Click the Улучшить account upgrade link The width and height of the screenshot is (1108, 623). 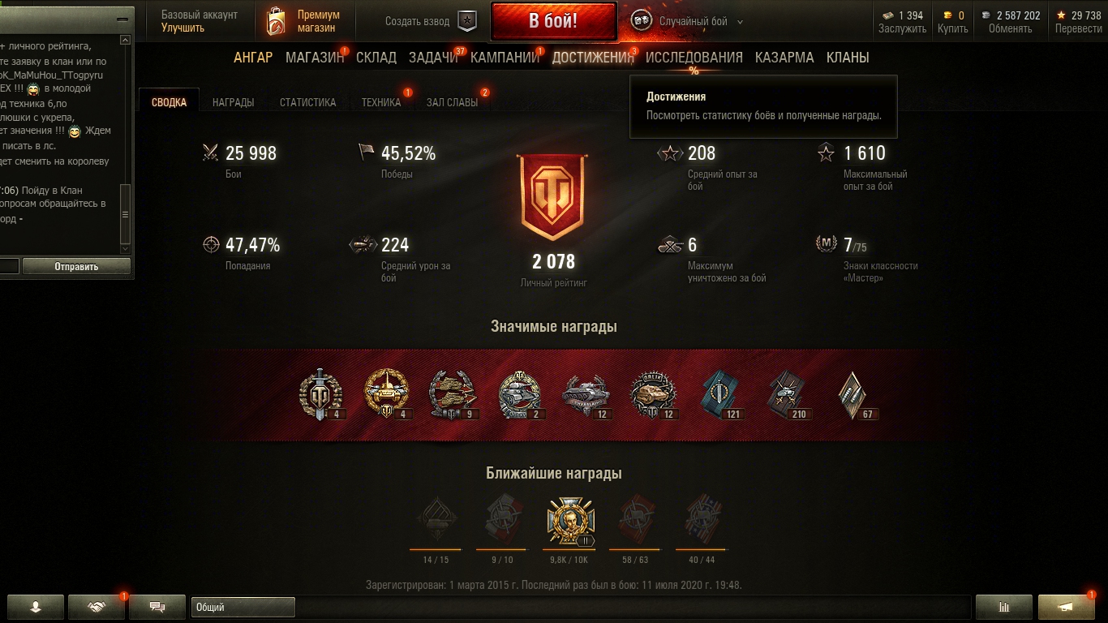(x=183, y=28)
